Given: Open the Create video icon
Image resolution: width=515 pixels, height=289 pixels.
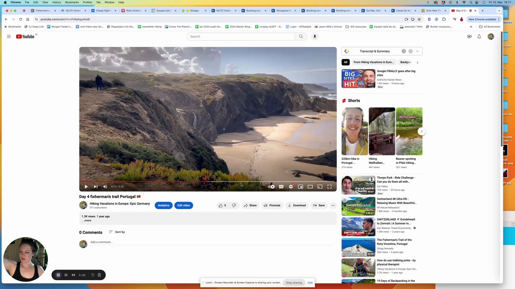Looking at the screenshot, I should [x=469, y=37].
